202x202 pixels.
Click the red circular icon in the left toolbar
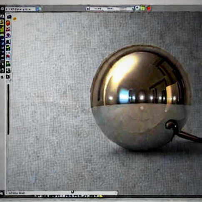(8, 23)
